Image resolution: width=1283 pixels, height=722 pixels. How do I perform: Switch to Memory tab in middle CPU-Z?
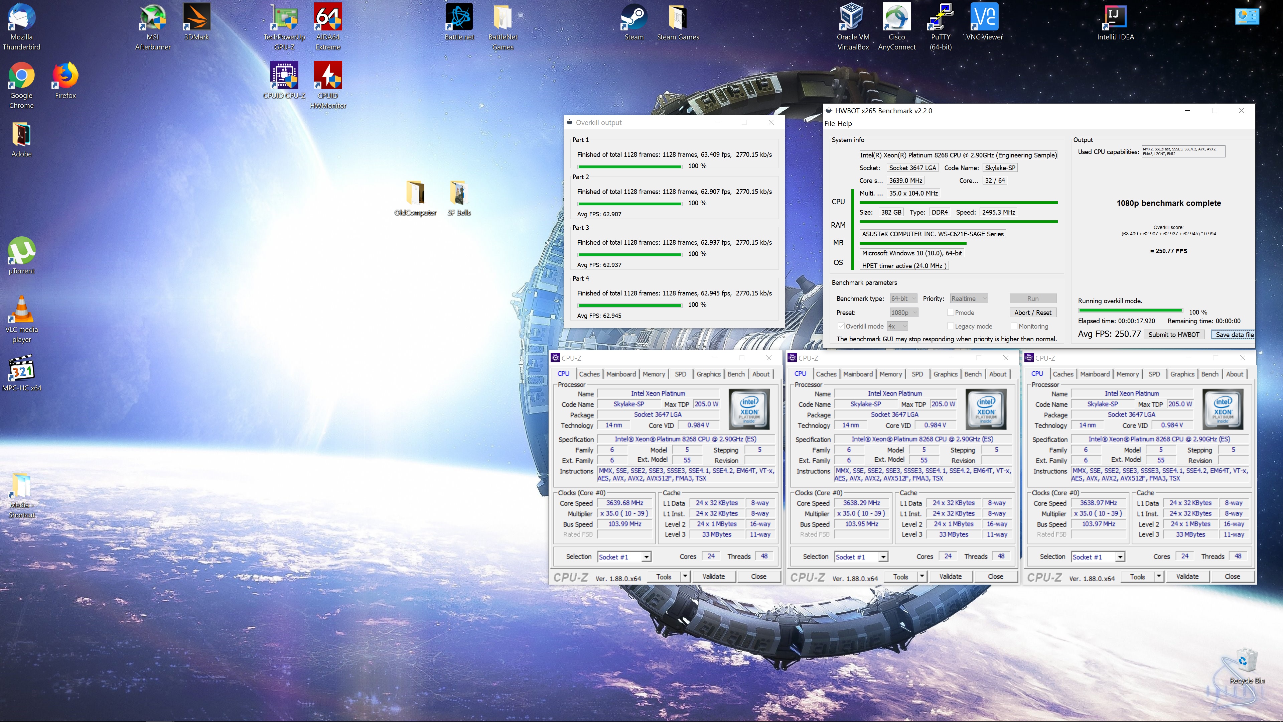coord(890,374)
